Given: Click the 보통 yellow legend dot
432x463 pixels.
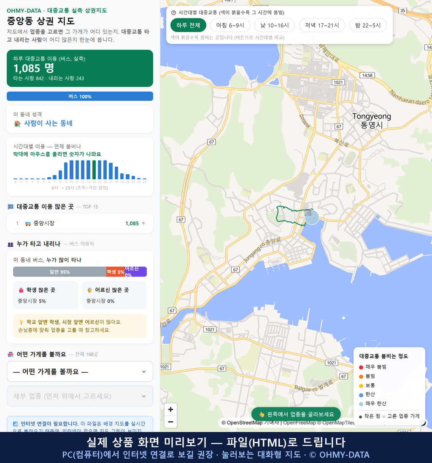Looking at the screenshot, I should 361,386.
